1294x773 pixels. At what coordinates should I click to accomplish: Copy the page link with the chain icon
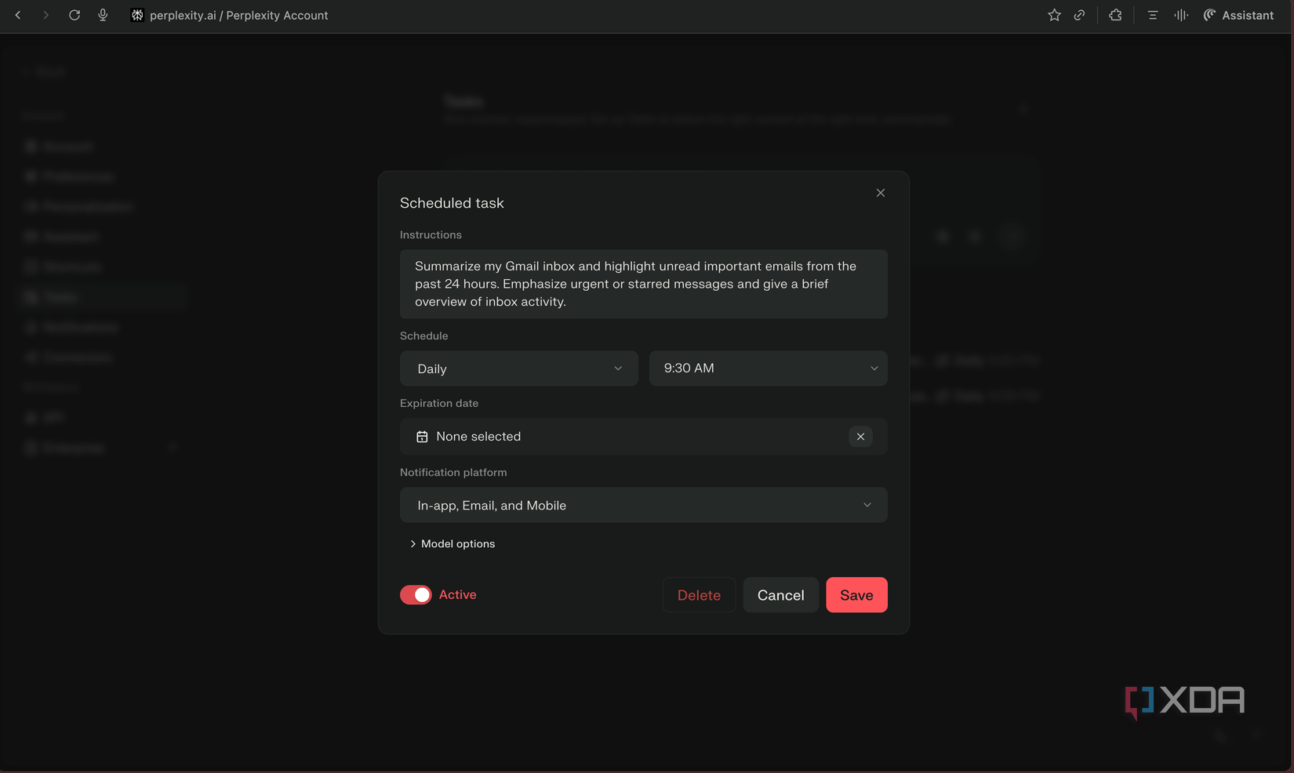pos(1080,15)
